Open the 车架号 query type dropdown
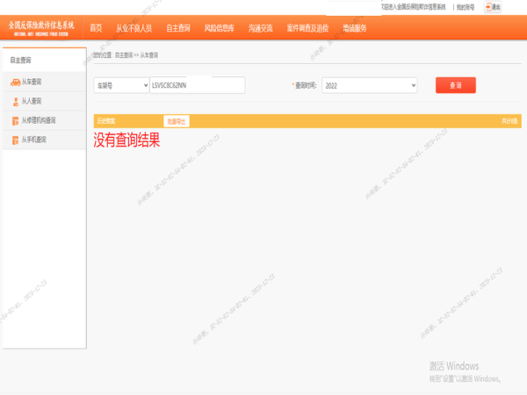Screen dimensions: 527x395 click(x=121, y=85)
